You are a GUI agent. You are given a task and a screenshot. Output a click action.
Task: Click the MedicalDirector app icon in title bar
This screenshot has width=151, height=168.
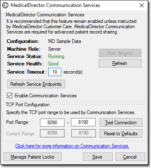5,5
